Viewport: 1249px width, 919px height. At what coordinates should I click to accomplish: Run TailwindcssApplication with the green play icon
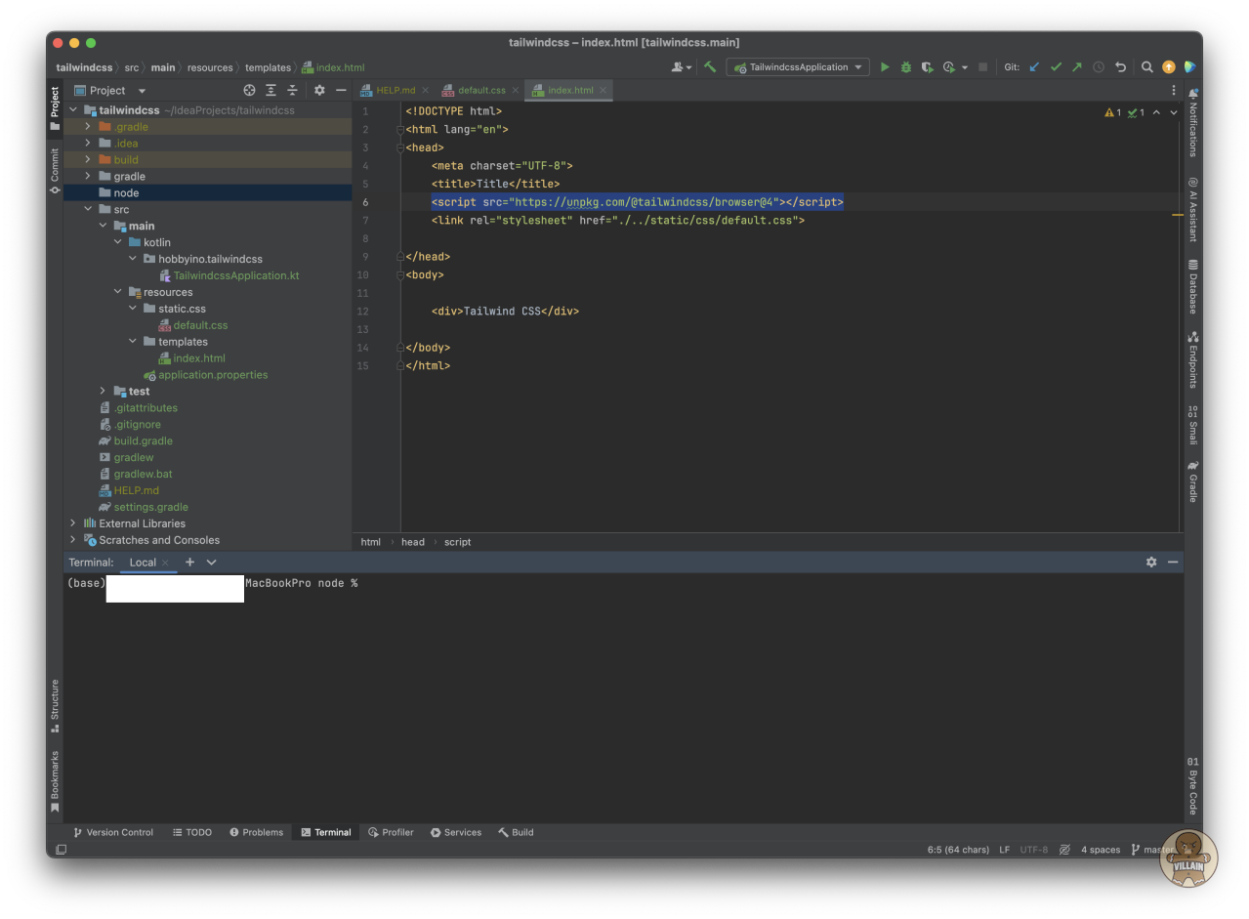pyautogui.click(x=885, y=67)
